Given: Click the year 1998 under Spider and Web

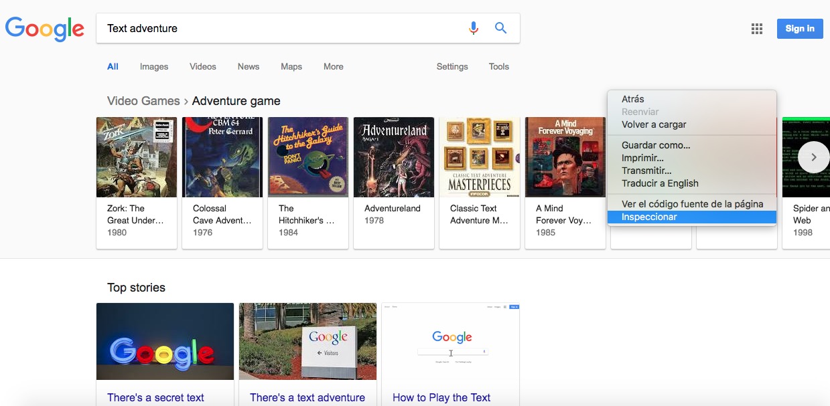Looking at the screenshot, I should pyautogui.click(x=803, y=233).
